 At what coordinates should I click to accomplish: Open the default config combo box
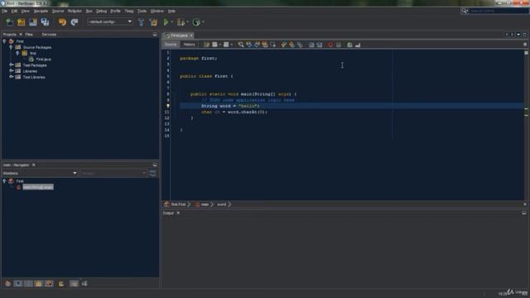point(110,22)
